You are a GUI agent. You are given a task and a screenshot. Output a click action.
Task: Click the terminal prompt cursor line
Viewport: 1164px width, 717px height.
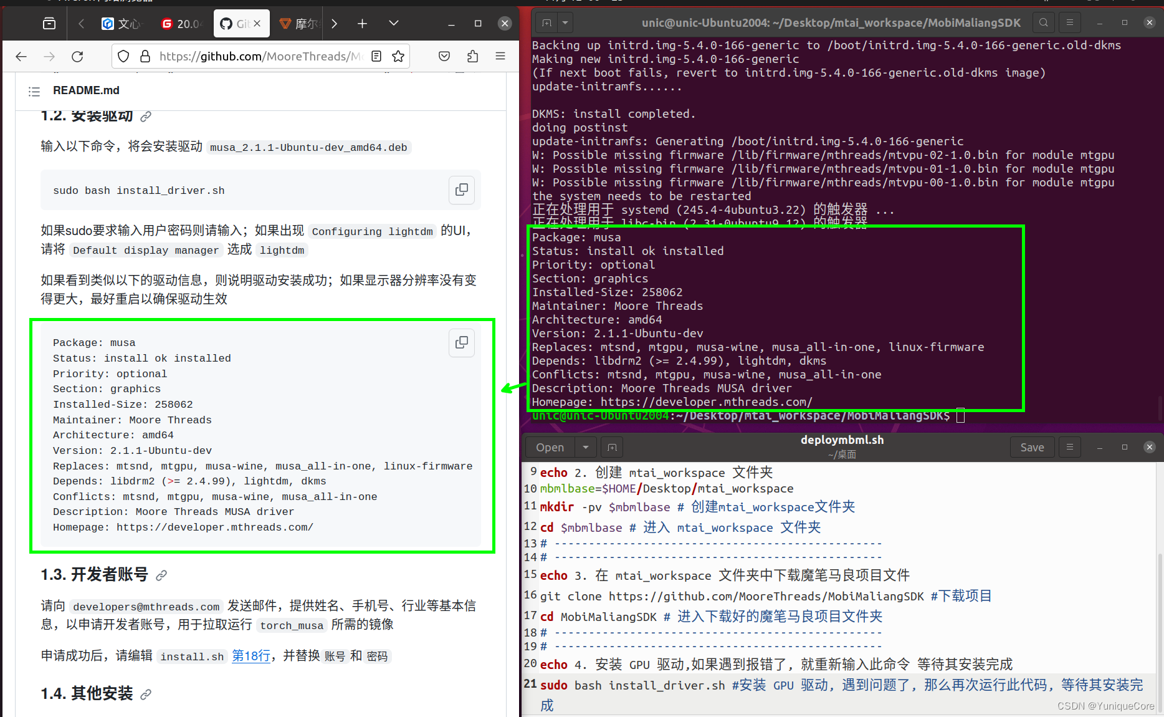tap(748, 416)
